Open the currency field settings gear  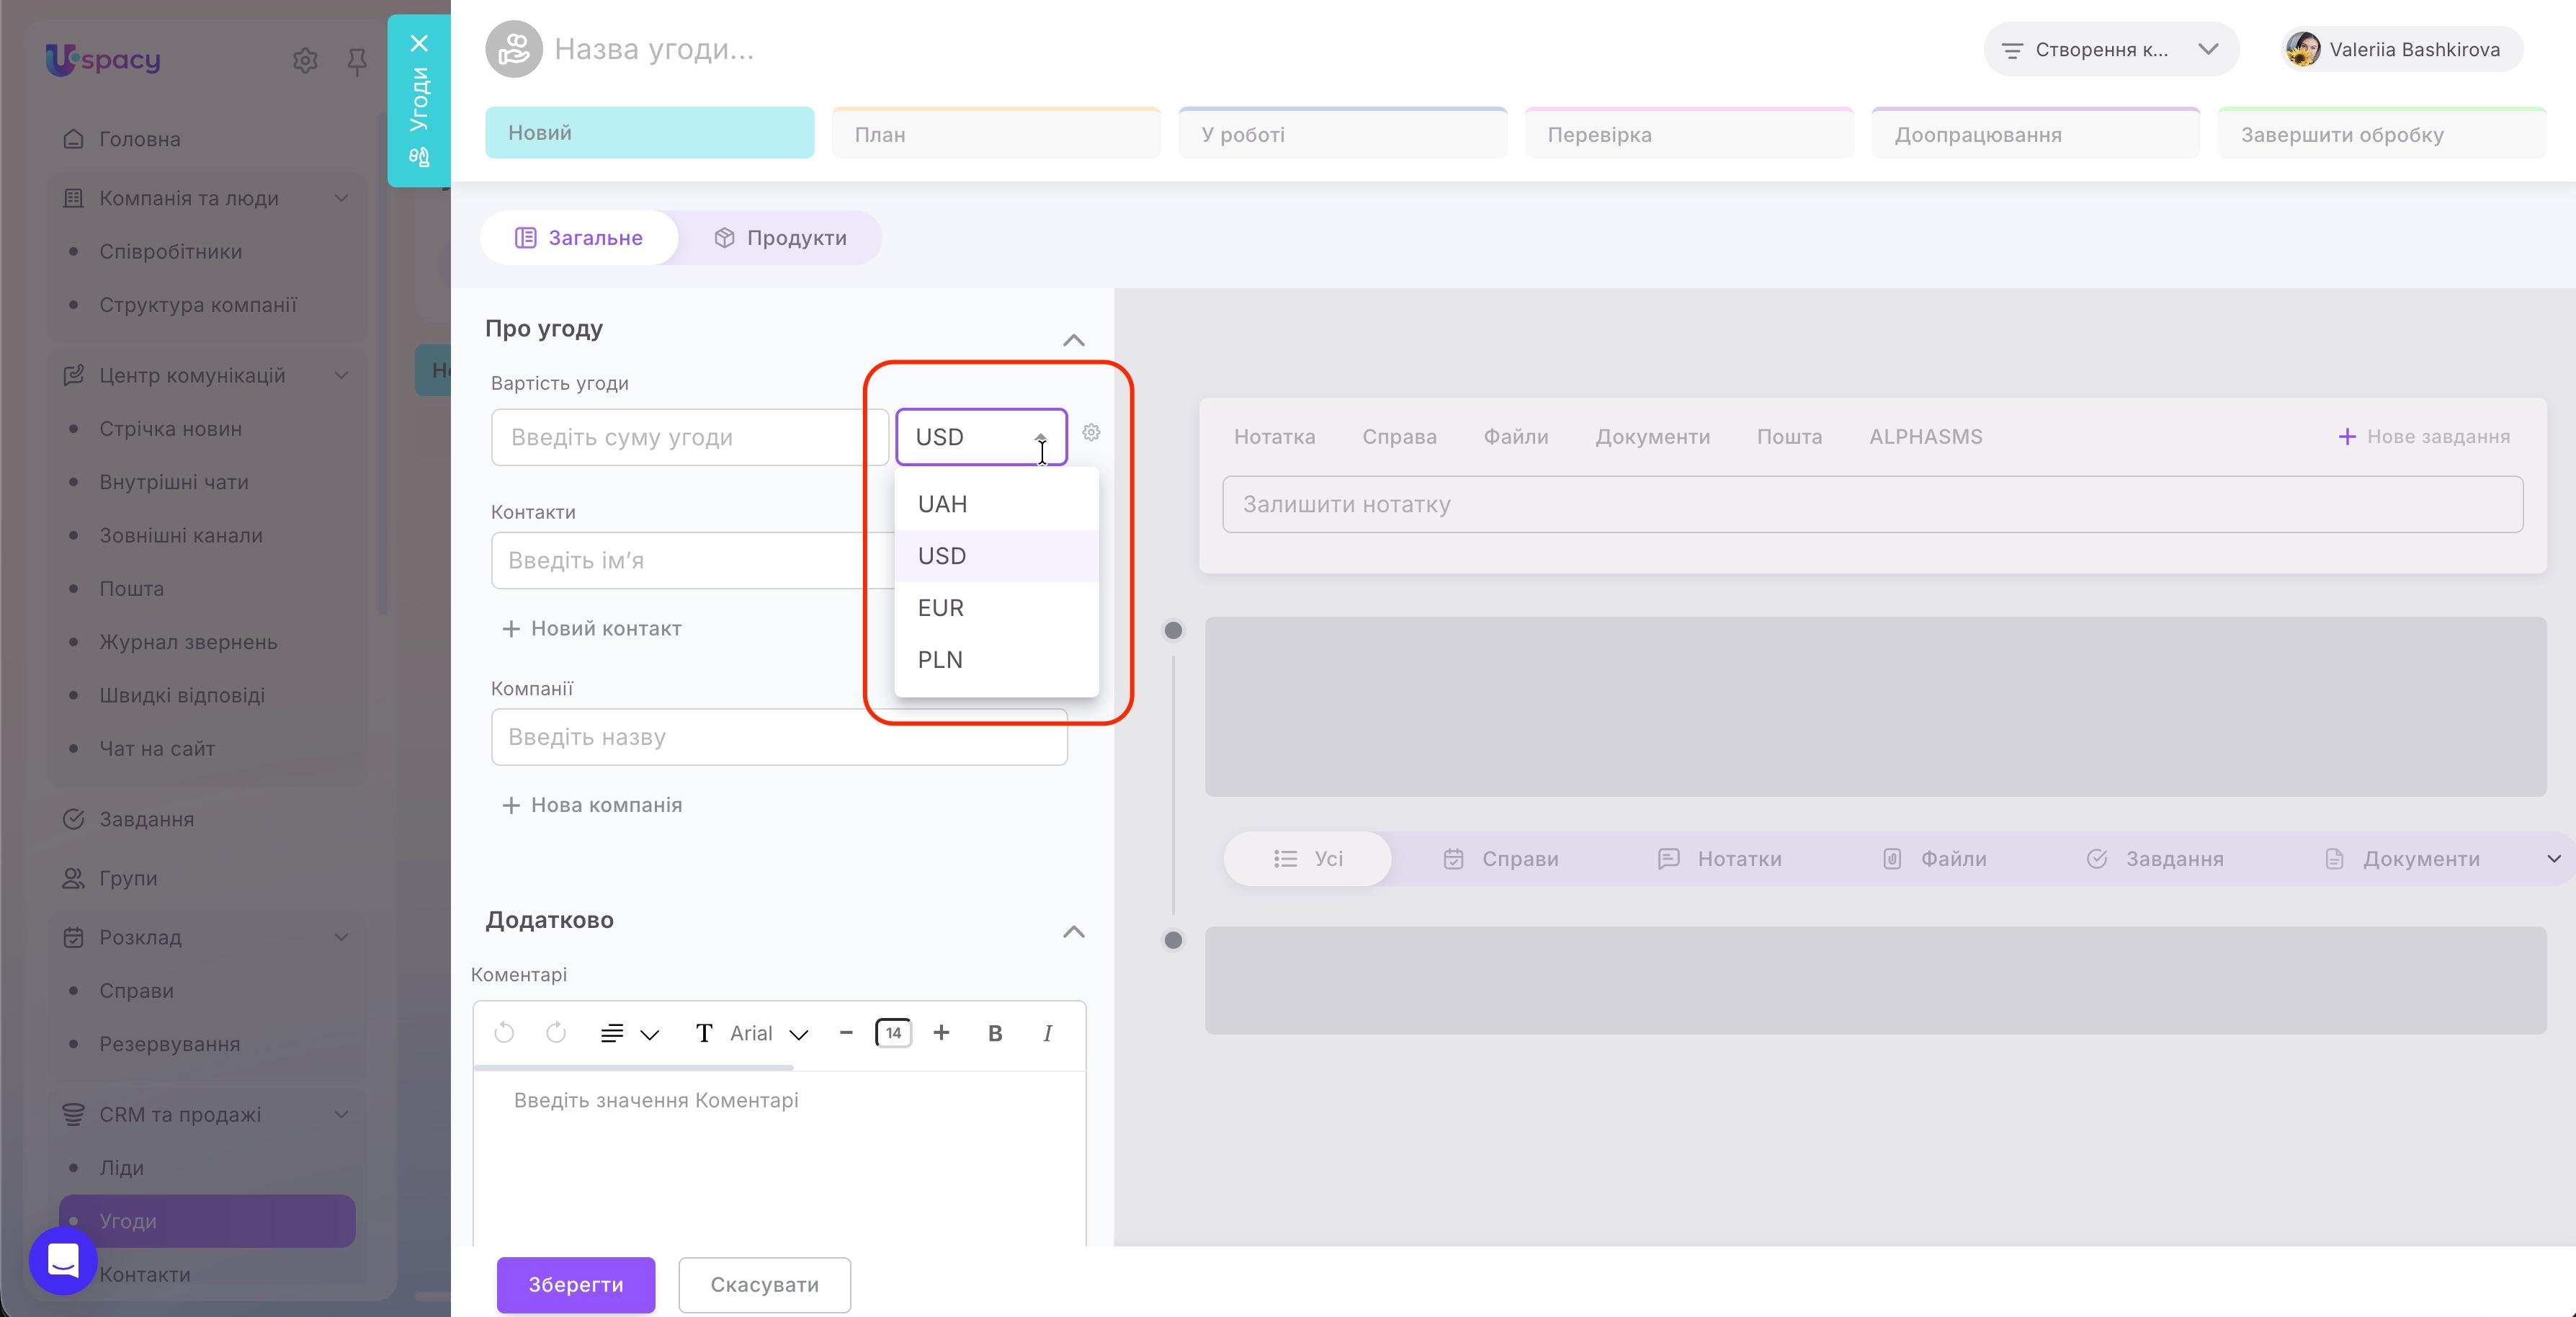(x=1091, y=433)
